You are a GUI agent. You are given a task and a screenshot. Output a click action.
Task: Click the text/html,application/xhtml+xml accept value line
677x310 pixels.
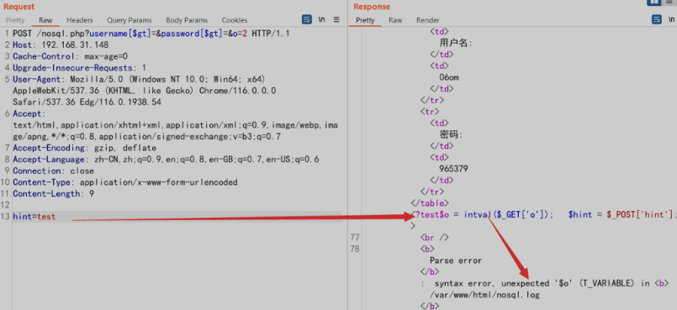pyautogui.click(x=175, y=125)
